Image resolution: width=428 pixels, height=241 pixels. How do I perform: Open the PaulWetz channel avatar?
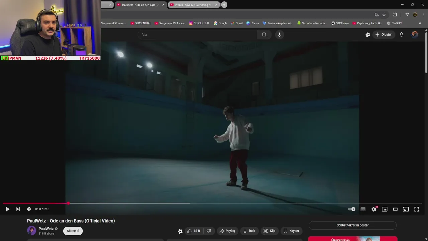coord(31,231)
